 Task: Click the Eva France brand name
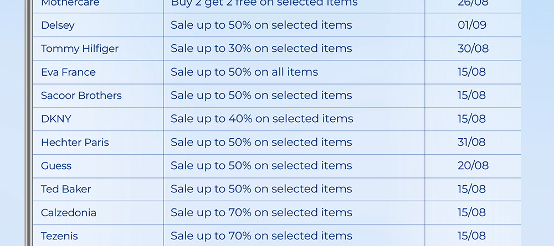[68, 72]
